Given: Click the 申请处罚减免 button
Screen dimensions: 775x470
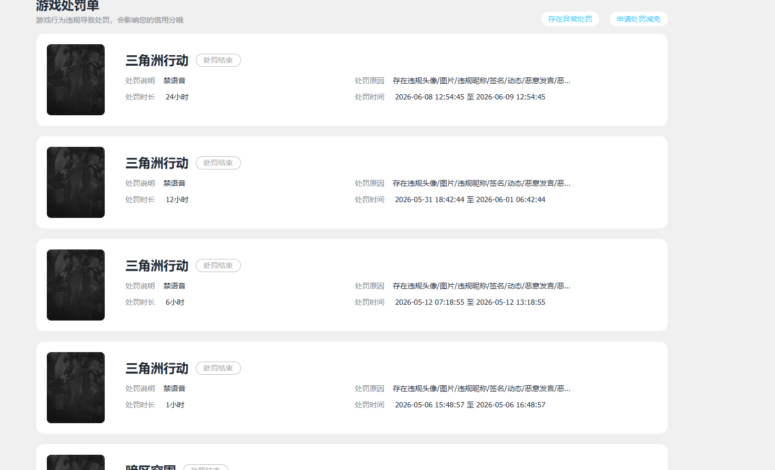Looking at the screenshot, I should click(638, 19).
